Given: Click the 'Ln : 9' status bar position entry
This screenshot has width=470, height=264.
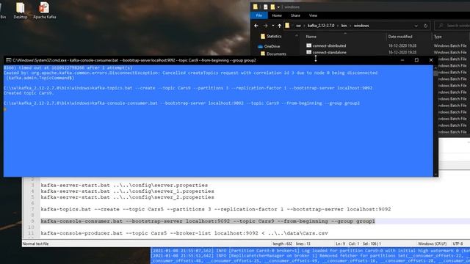Looking at the screenshot, I should [x=340, y=244].
